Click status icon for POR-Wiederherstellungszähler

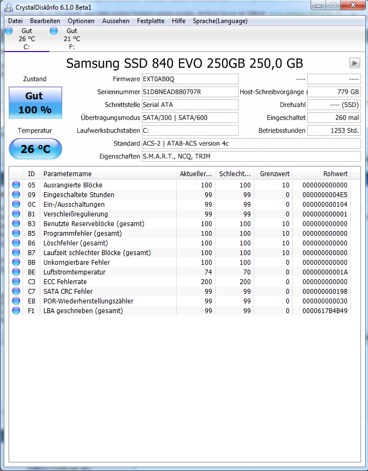pyautogui.click(x=16, y=301)
